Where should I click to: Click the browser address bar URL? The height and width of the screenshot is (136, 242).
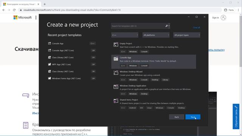pos(72,10)
